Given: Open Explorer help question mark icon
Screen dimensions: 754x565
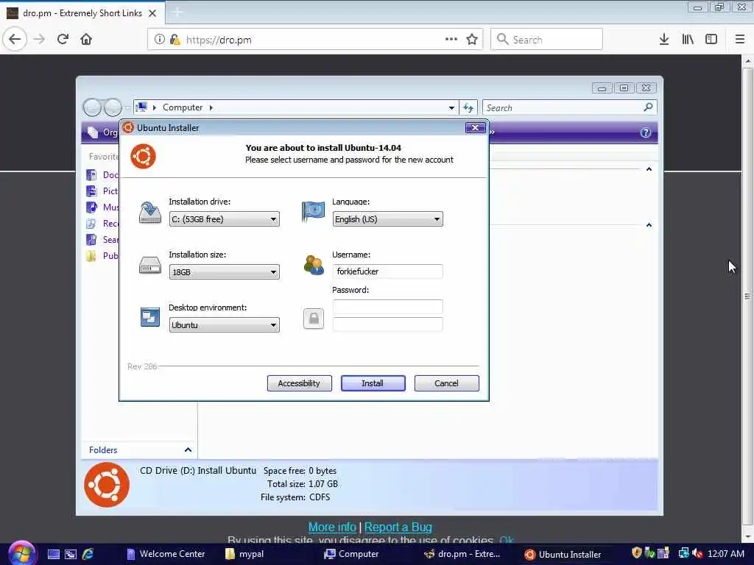Looking at the screenshot, I should click(645, 132).
